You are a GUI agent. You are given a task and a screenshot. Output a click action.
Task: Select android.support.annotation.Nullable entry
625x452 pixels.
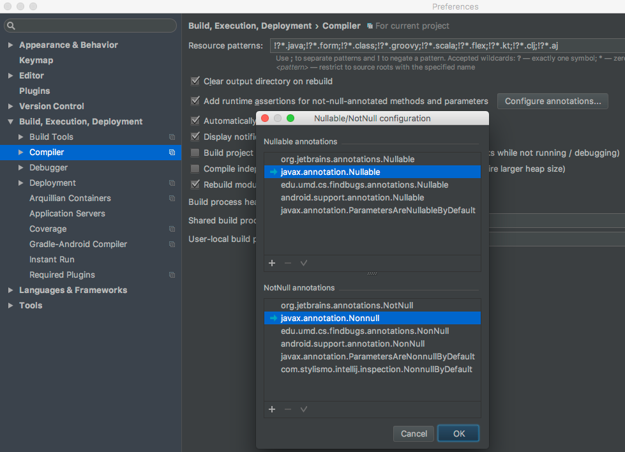click(x=372, y=198)
